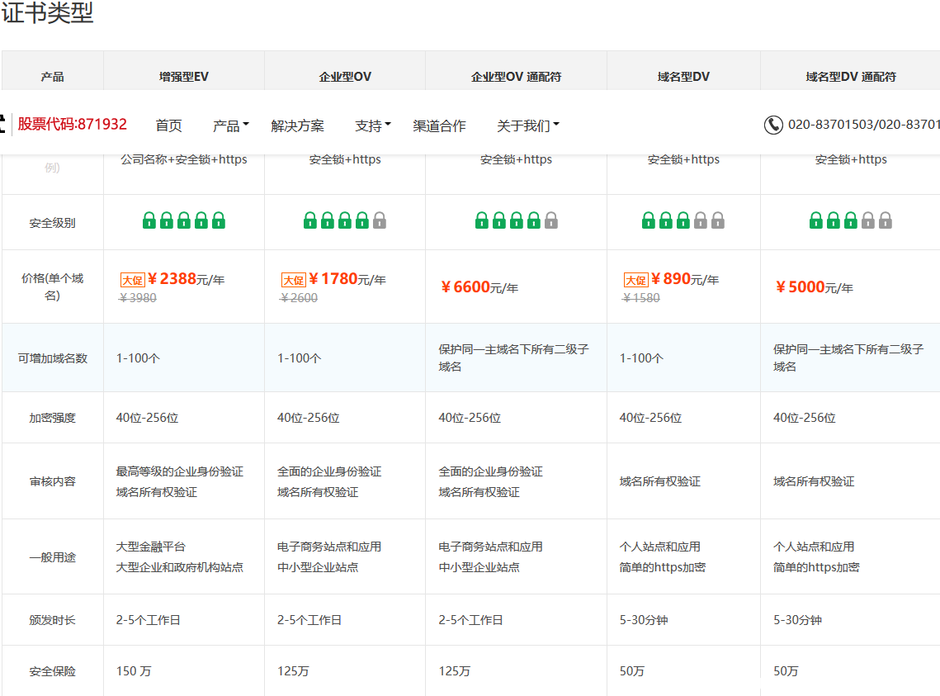Click the 大促 promo badge for 企业型OV price
Screen dimensions: 940x696
tap(293, 280)
